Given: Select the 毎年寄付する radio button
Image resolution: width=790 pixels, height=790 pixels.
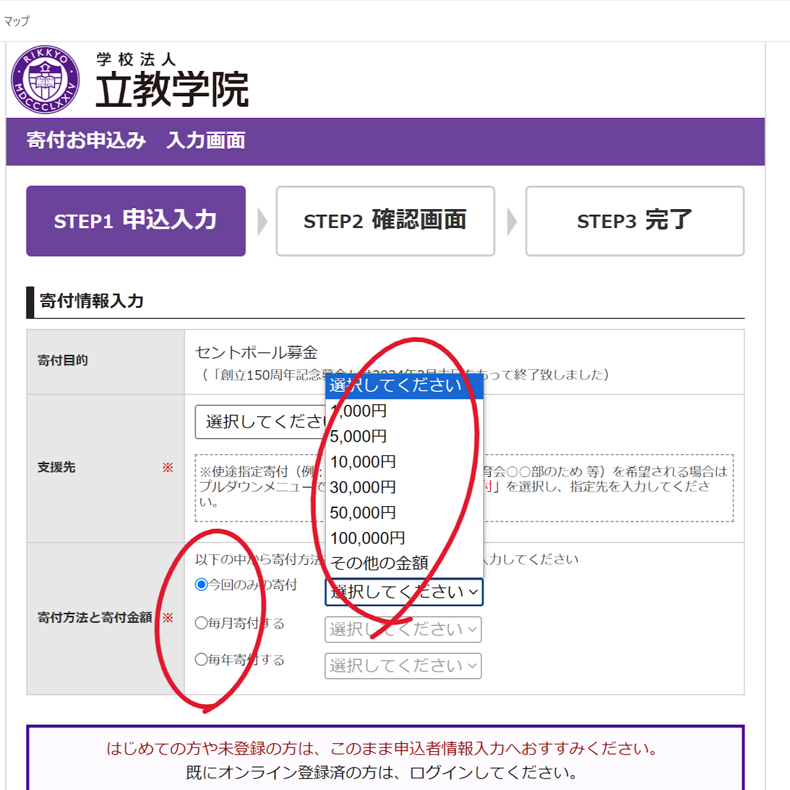Looking at the screenshot, I should (201, 659).
